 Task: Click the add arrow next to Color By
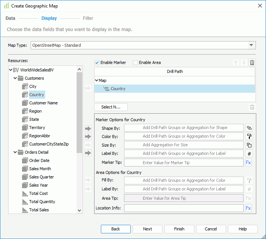click(x=88, y=137)
